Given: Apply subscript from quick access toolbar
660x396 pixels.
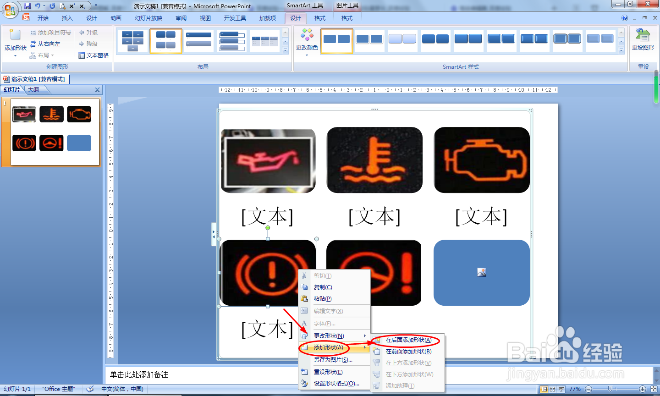Looking at the screenshot, I should (82, 6).
